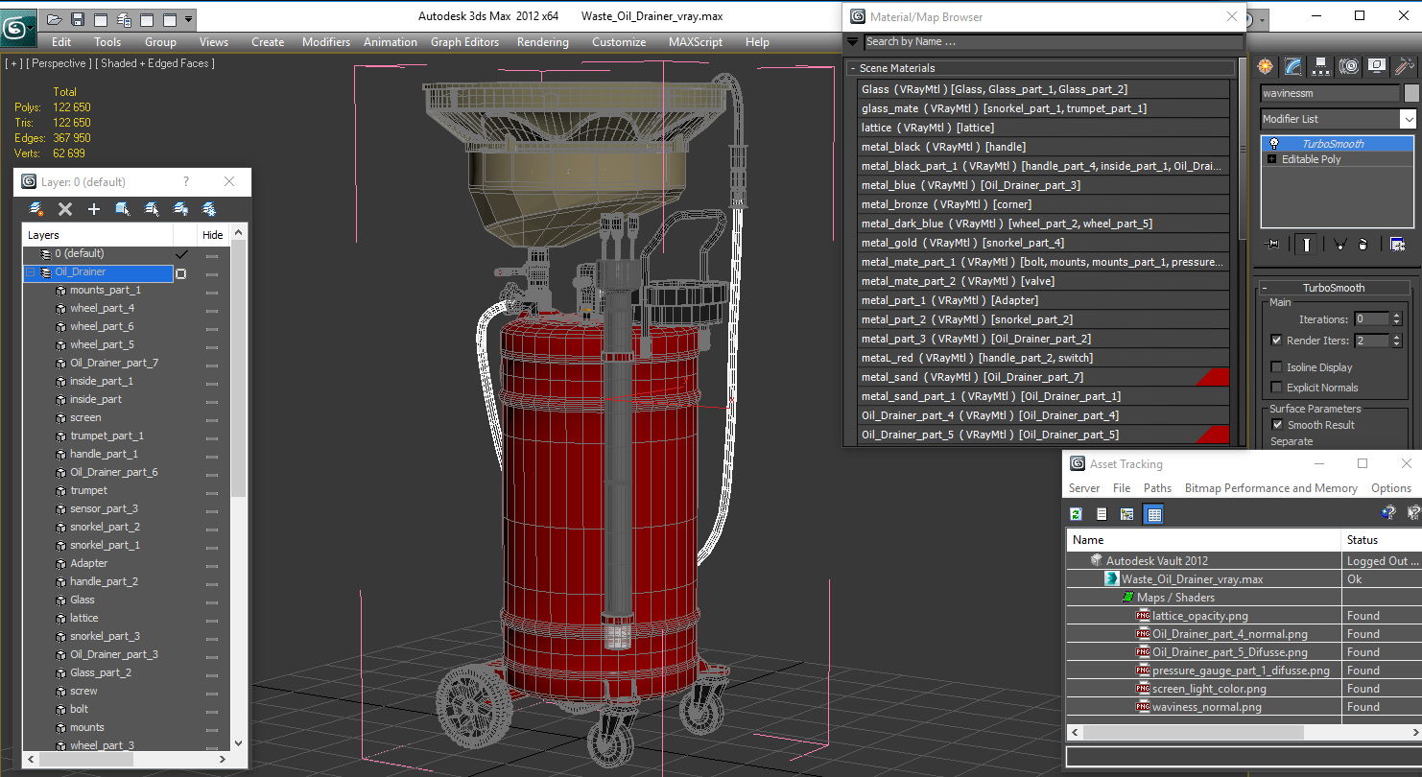Click the table view icon in Asset Tracking
Screen dimensions: 1422x777
1154,514
